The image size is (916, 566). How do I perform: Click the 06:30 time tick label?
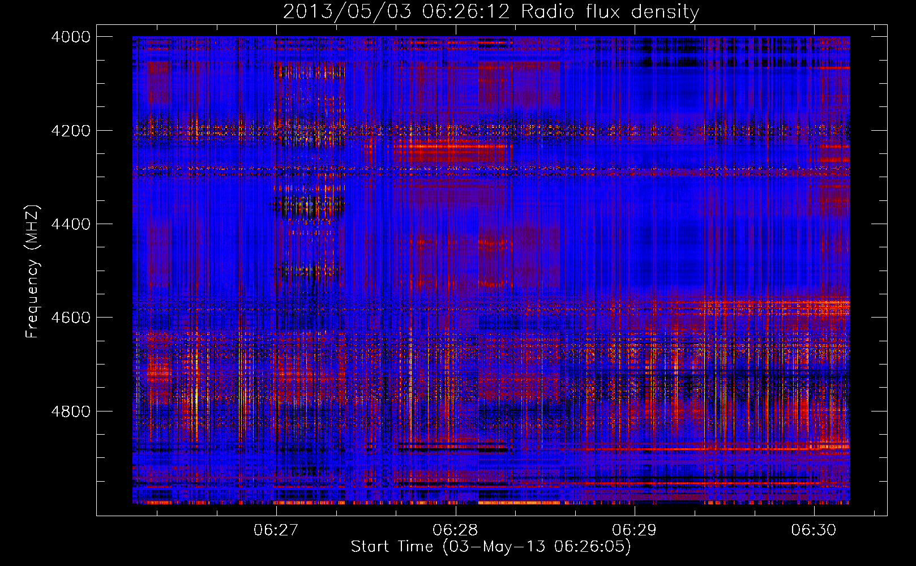814,530
